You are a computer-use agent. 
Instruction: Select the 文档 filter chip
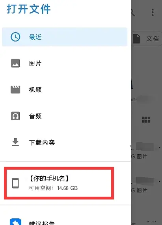point(147,39)
